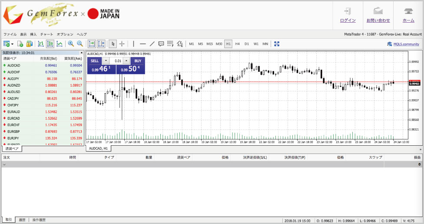Click the 0.01 lot size field
The height and width of the screenshot is (224, 424).
[x=116, y=60]
